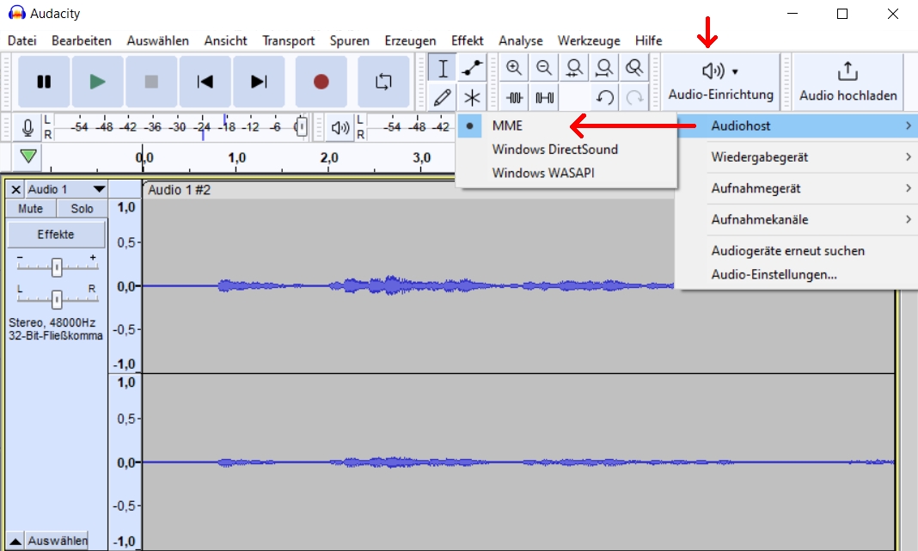Click the Effekte button
918x551 pixels.
tap(56, 234)
